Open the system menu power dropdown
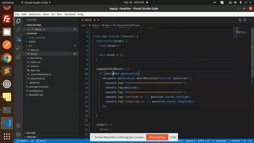 248,2
